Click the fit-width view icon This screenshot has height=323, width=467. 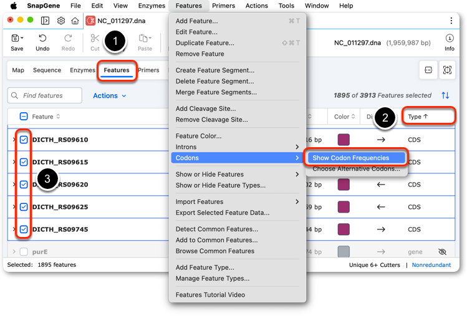pyautogui.click(x=428, y=70)
